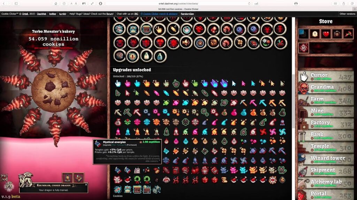Close the Krumblor dragon panel
Viewport: 357px width, 200px height.
coord(86,185)
